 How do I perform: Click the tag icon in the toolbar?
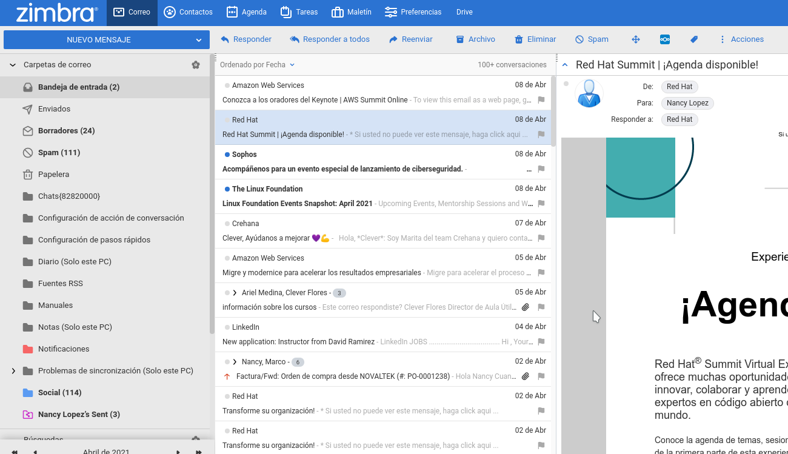click(694, 39)
